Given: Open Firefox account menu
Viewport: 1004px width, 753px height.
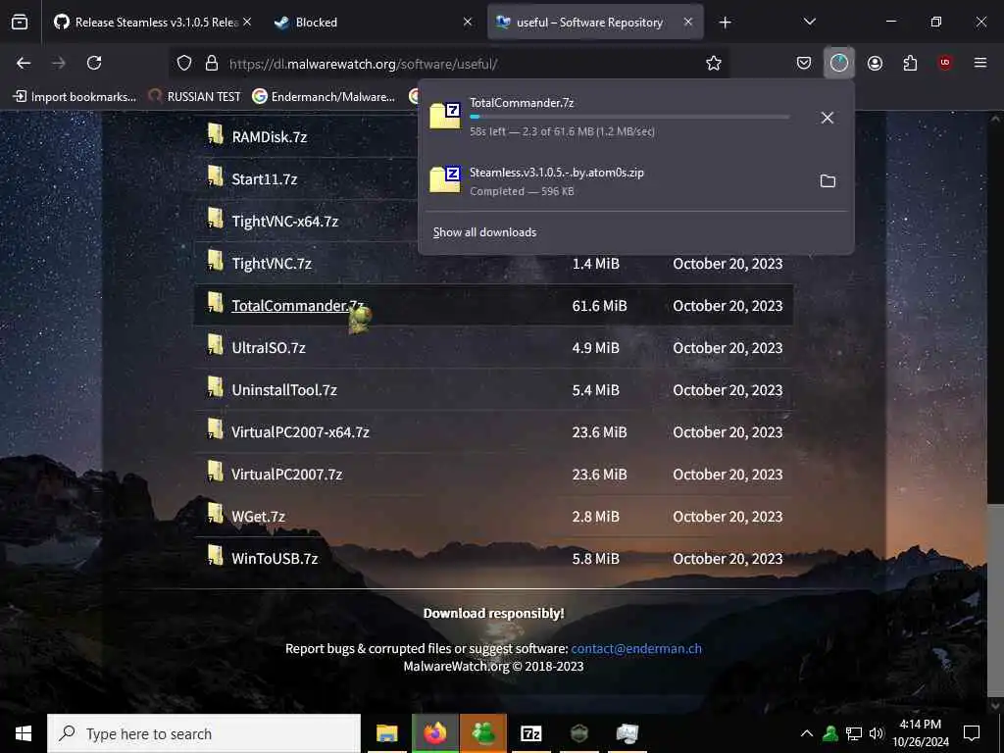Looking at the screenshot, I should click(x=875, y=63).
